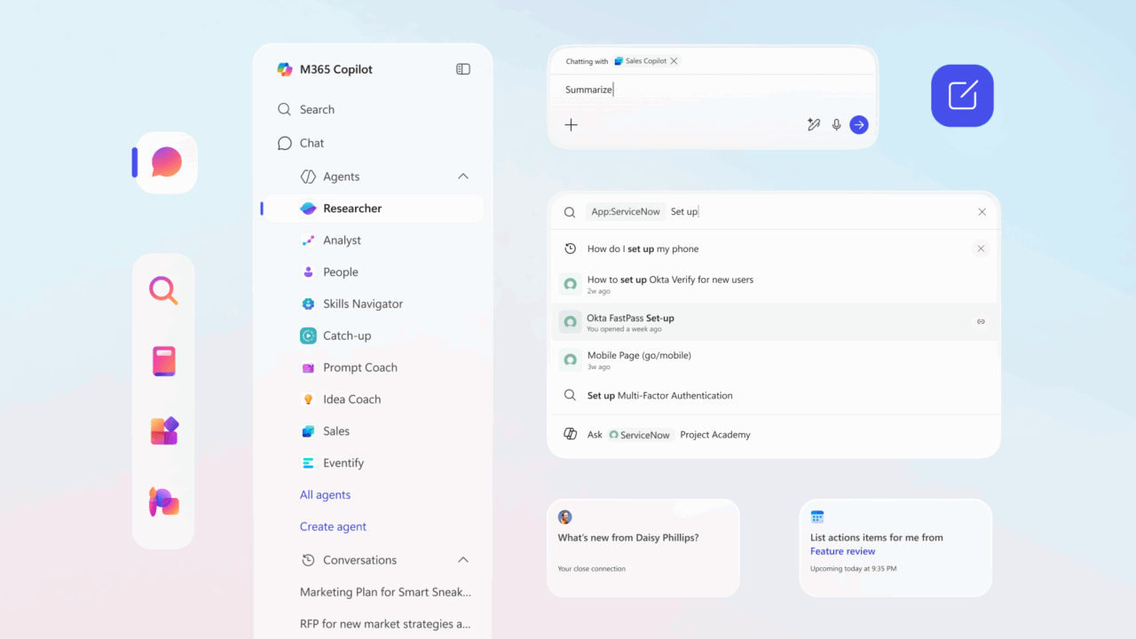Toggle the sidebar collapse control
The width and height of the screenshot is (1136, 639).
(x=462, y=68)
